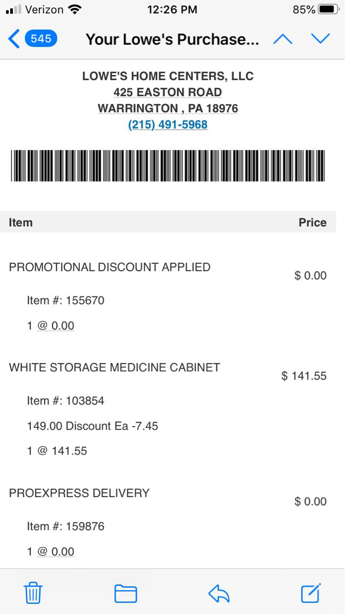Go back to inbox with back chevron
This screenshot has width=345, height=614.
coord(15,39)
